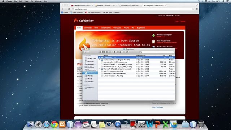231x130 pixels.
Task: Switch Finder to Cover Flow view
Action: click(x=110, y=52)
